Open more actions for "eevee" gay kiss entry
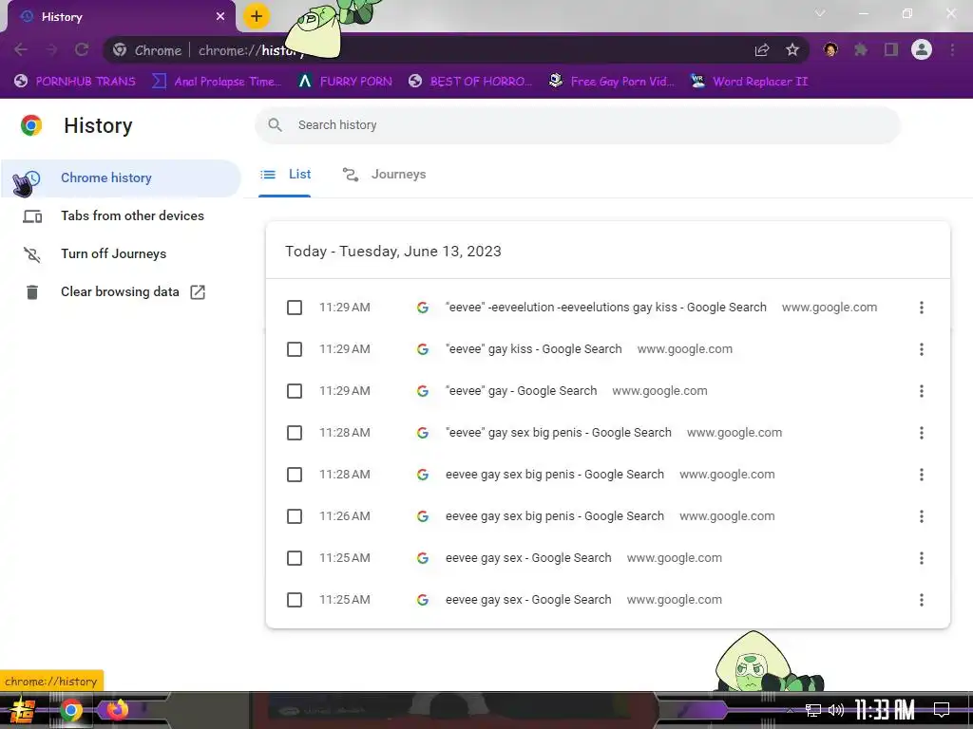Image resolution: width=973 pixels, height=729 pixels. tap(922, 349)
